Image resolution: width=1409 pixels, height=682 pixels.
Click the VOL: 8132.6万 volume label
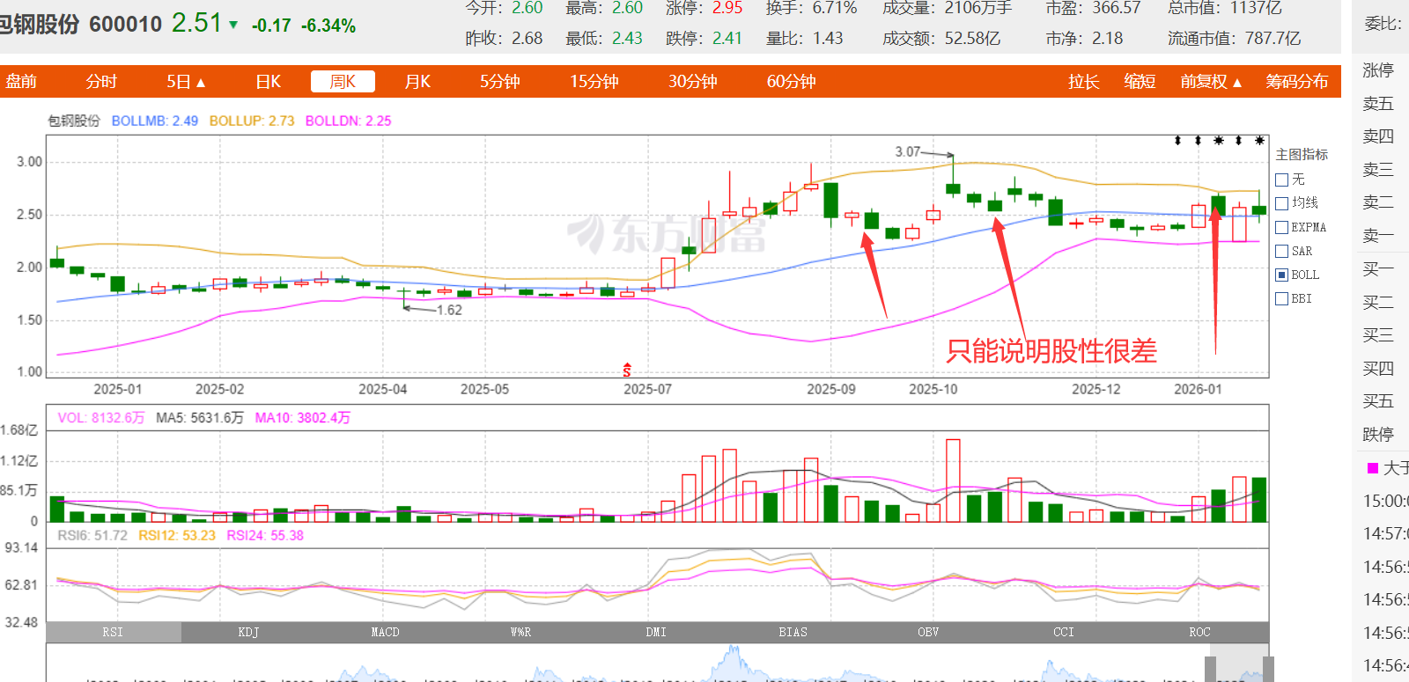(x=101, y=418)
